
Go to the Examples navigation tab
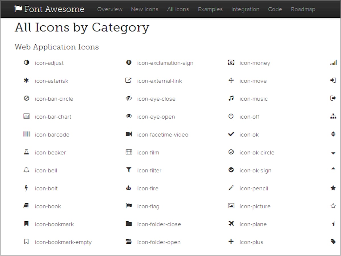(210, 9)
